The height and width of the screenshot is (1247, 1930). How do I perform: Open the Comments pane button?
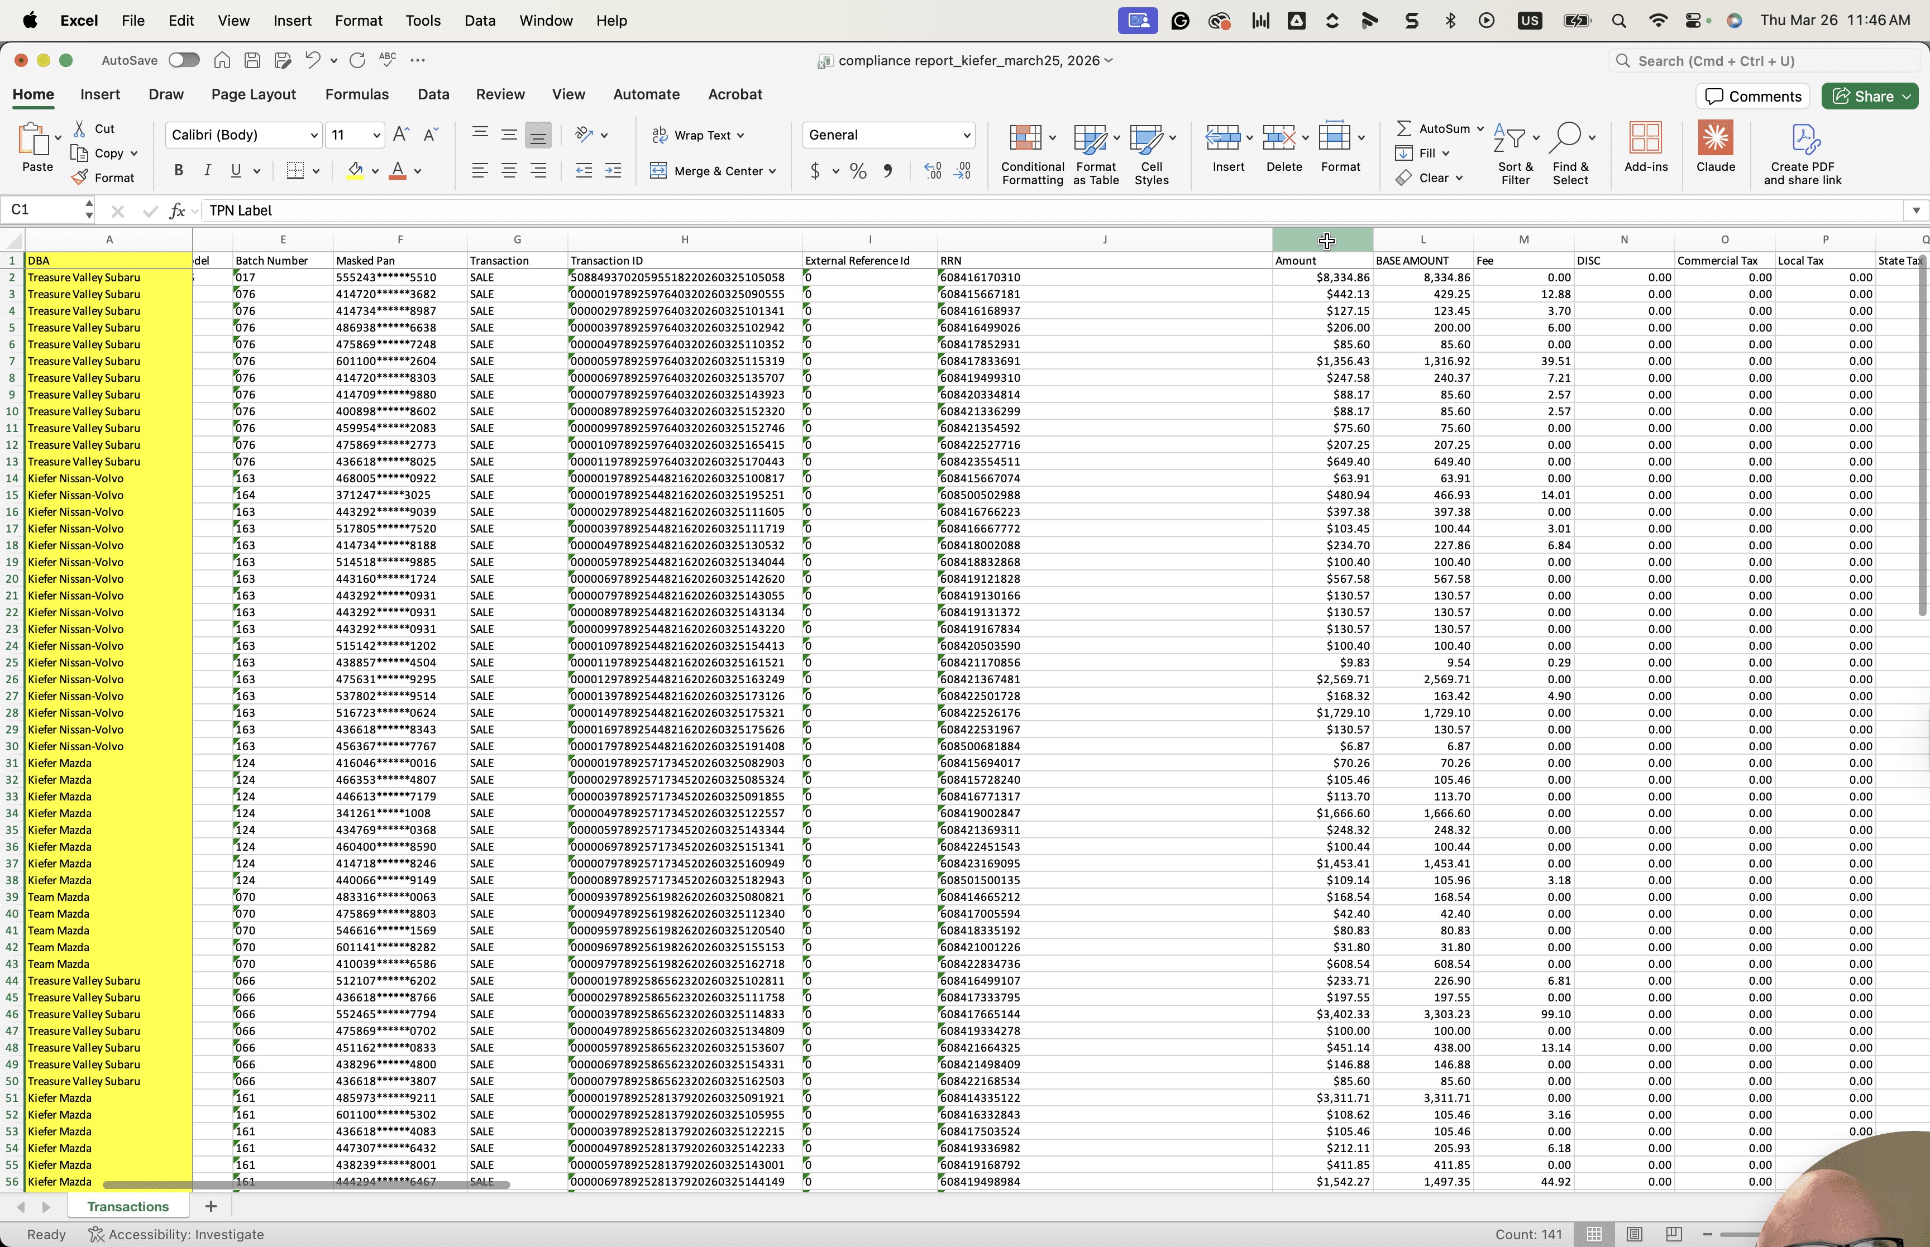point(1752,97)
